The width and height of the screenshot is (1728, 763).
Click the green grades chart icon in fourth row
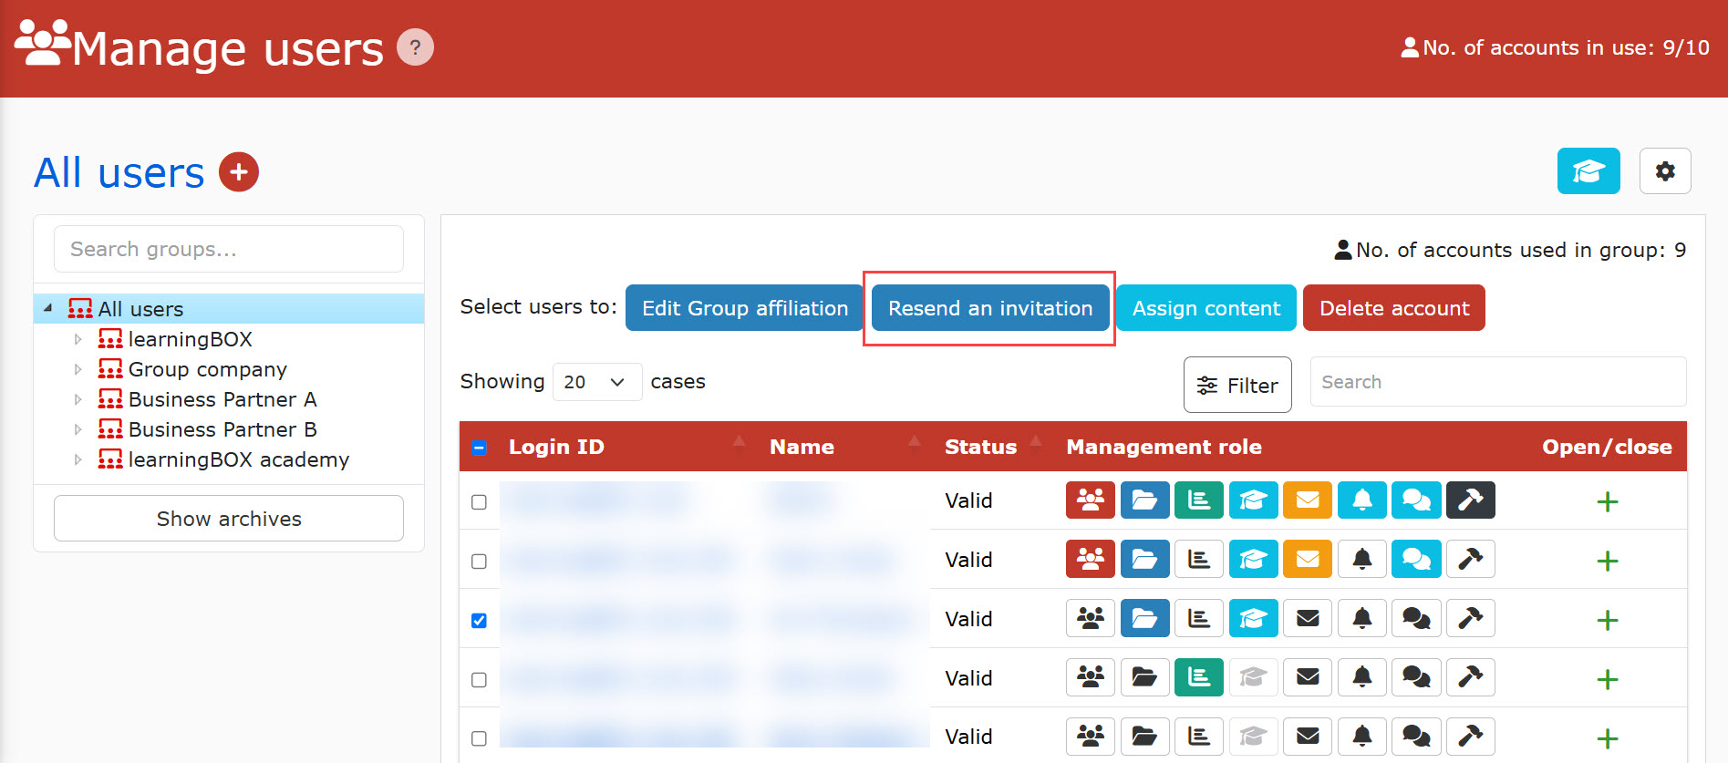1198,678
